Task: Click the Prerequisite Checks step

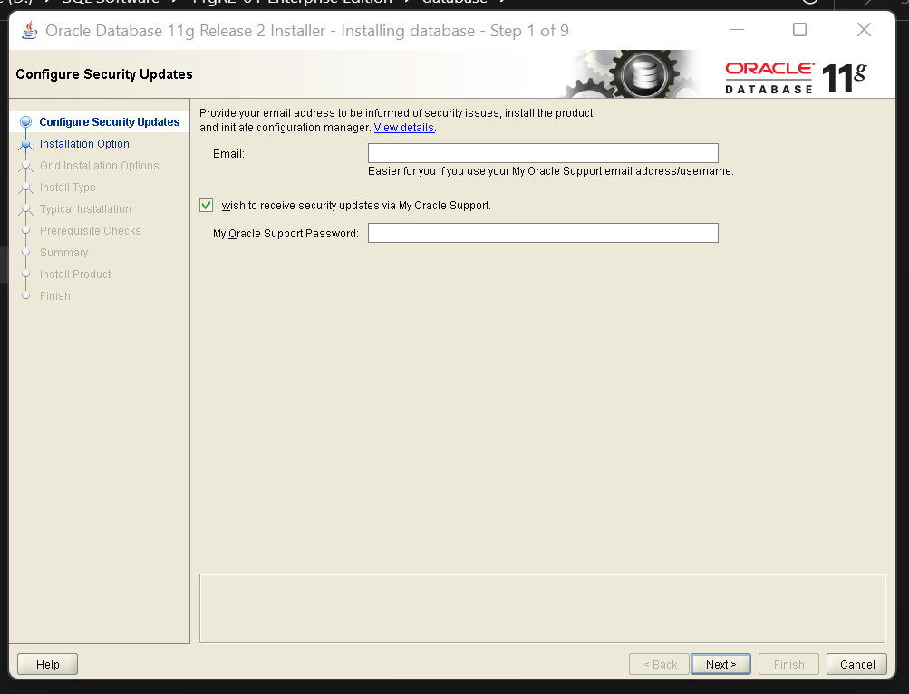Action: [x=91, y=231]
